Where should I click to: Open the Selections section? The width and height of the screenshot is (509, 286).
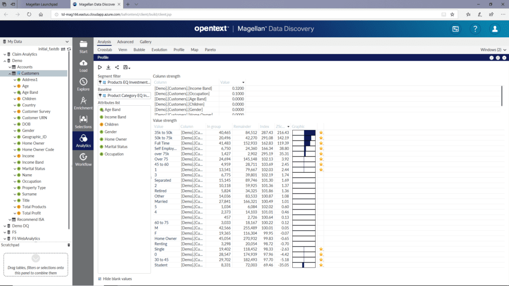tap(83, 122)
